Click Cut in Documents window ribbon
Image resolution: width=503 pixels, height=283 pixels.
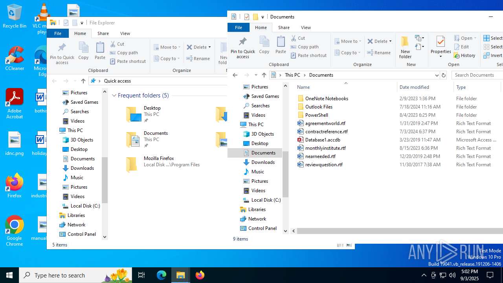298,38
